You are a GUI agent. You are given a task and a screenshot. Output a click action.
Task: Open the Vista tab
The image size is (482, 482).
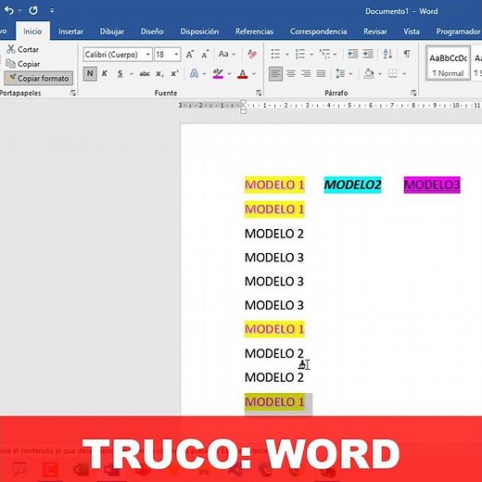[x=412, y=32]
